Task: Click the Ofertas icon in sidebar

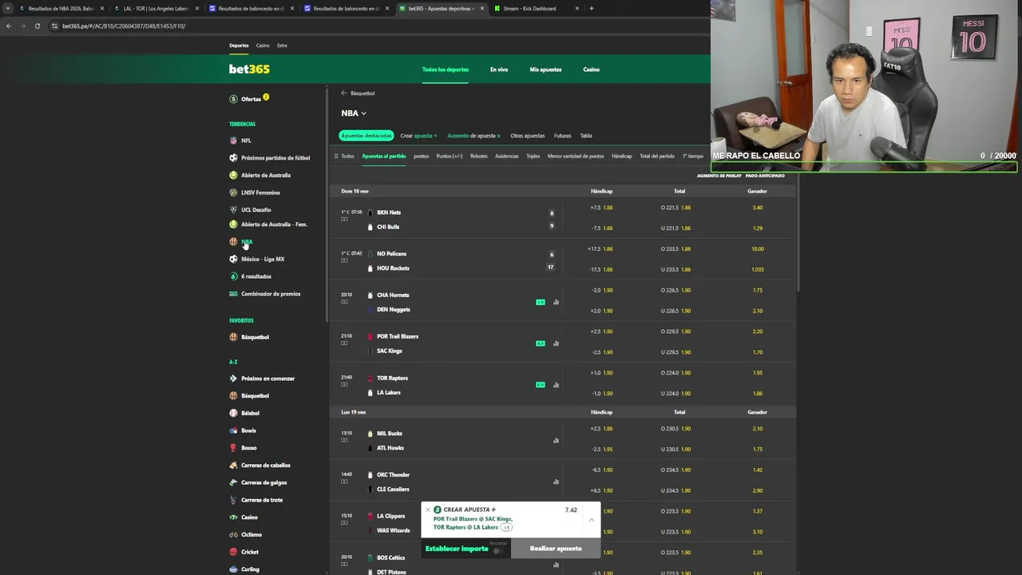Action: point(233,99)
